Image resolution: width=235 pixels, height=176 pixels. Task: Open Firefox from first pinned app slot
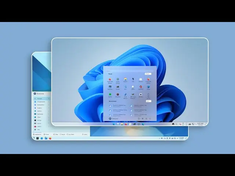click(x=110, y=79)
